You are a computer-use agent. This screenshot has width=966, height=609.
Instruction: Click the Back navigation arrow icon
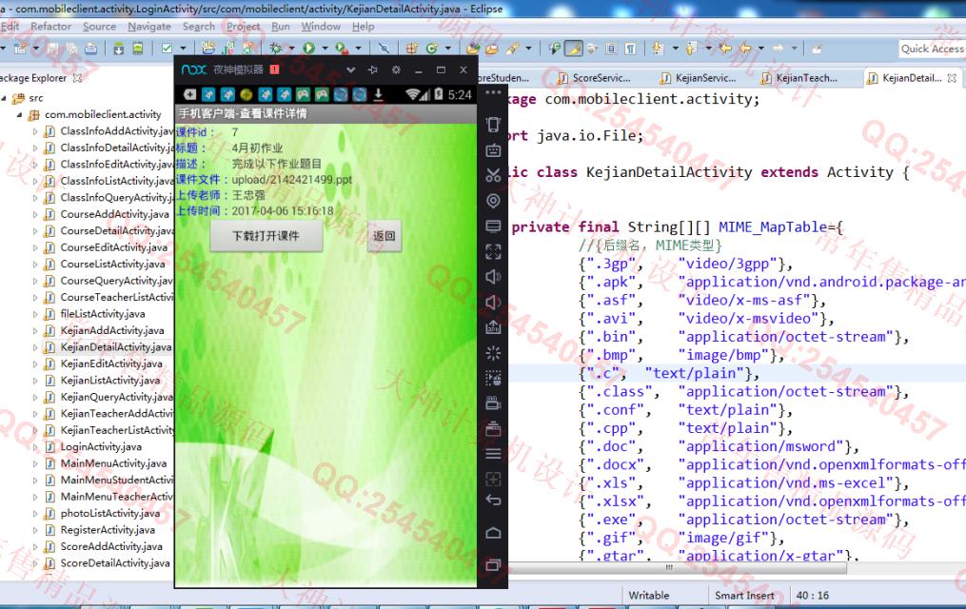[745, 49]
